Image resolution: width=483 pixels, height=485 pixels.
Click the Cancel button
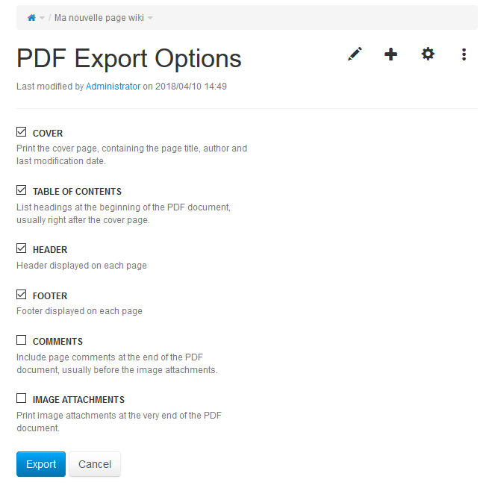[95, 464]
